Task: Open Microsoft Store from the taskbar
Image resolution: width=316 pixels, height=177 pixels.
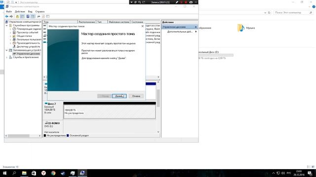Action: 34,173
